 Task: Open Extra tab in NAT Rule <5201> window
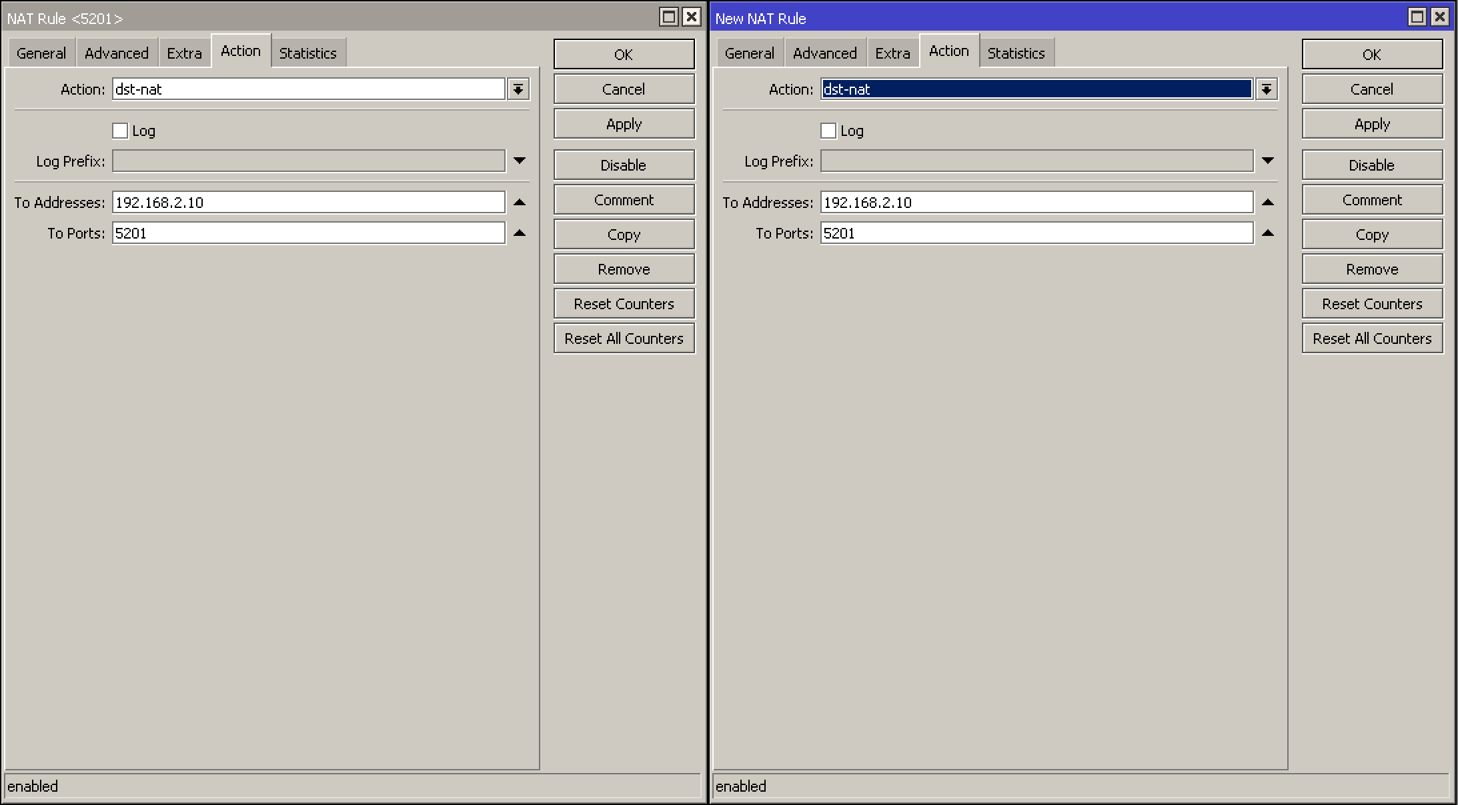pos(185,53)
